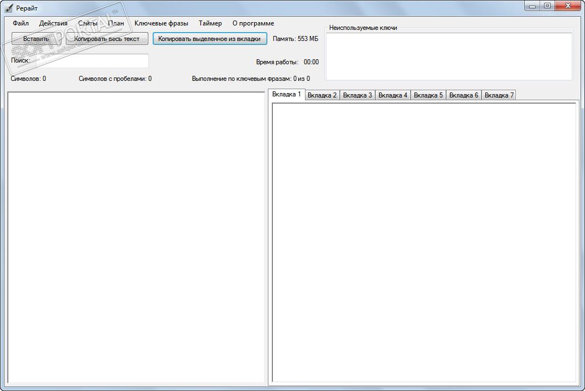Click the Символов с пробелами: 0 counter
Screen dimensions: 585x391
[115, 79]
